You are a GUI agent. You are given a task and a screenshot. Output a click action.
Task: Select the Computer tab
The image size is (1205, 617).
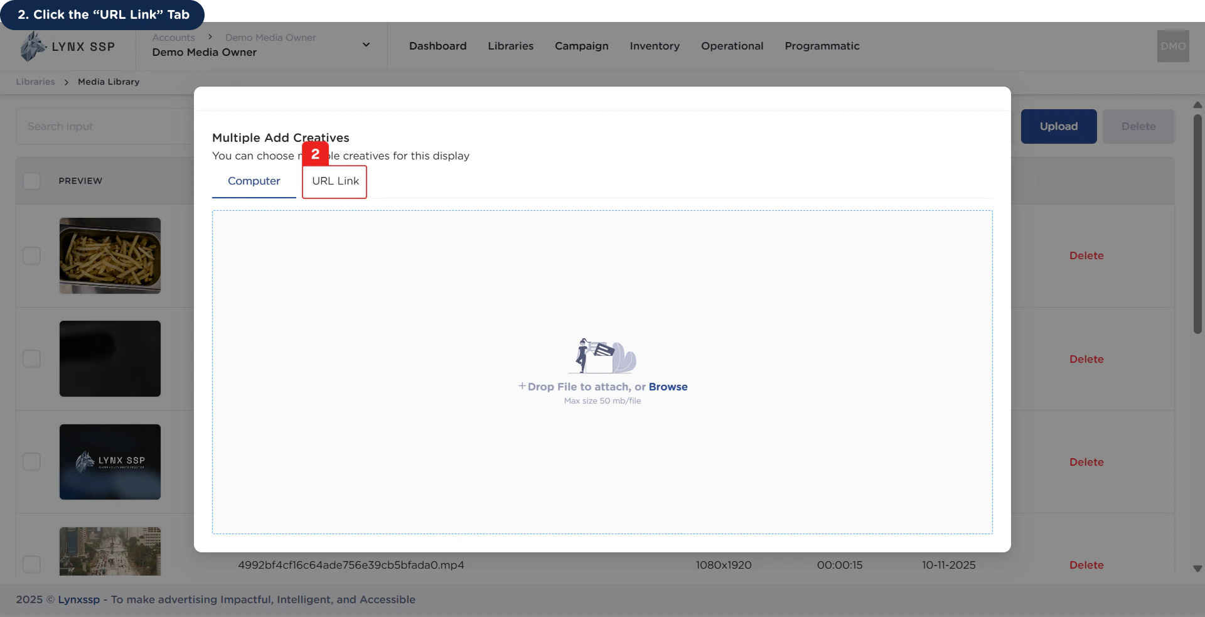(x=254, y=181)
